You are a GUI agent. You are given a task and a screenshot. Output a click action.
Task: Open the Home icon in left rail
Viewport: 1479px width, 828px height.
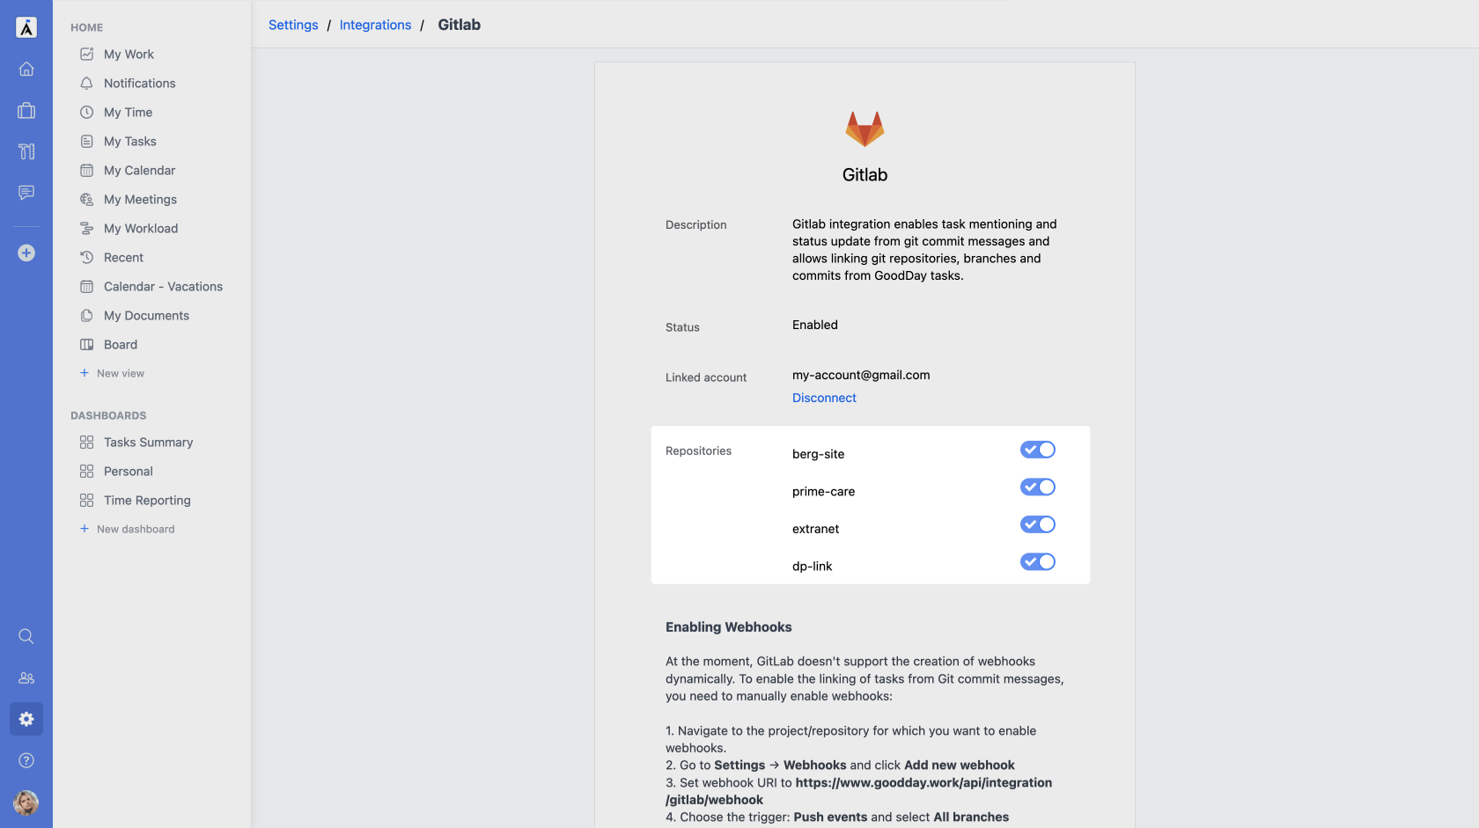click(x=26, y=69)
